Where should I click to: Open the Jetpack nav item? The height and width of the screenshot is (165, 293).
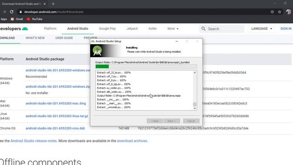point(132,28)
